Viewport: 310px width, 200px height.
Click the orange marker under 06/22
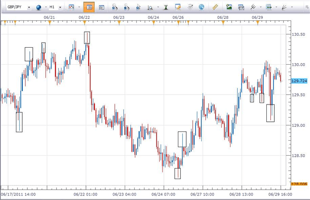84,23
